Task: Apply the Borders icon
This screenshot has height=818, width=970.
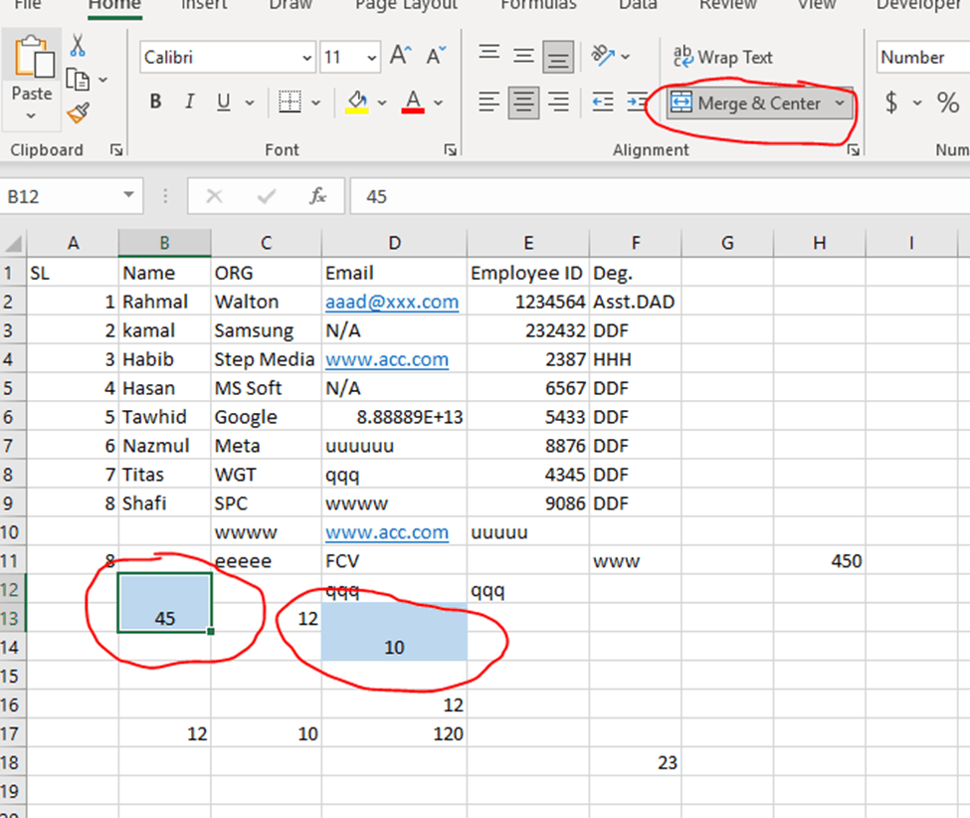Action: click(x=290, y=102)
